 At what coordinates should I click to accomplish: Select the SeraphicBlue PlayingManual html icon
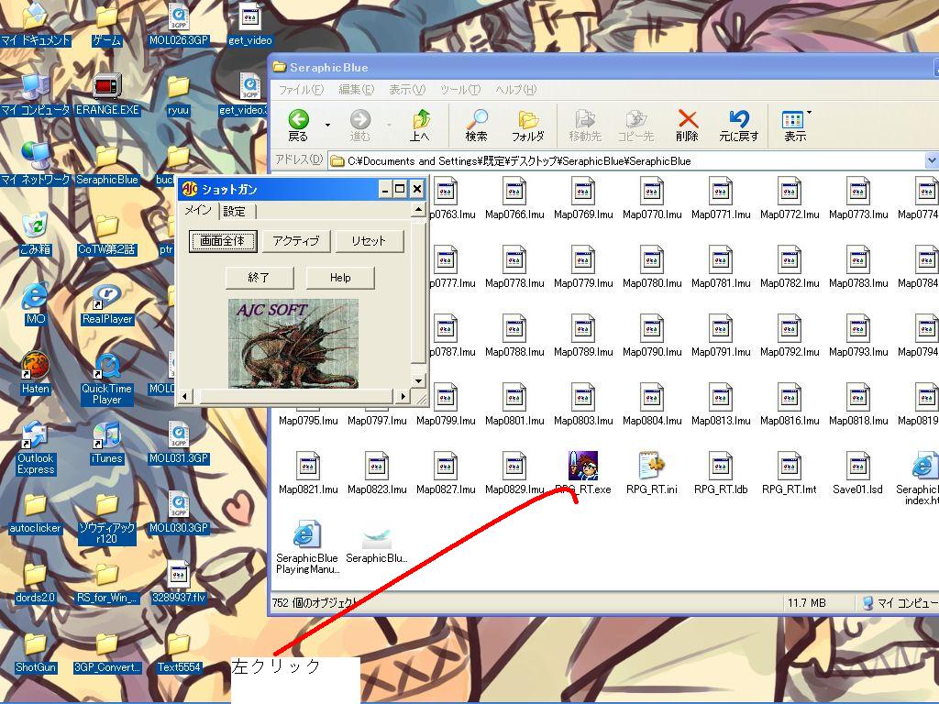306,533
